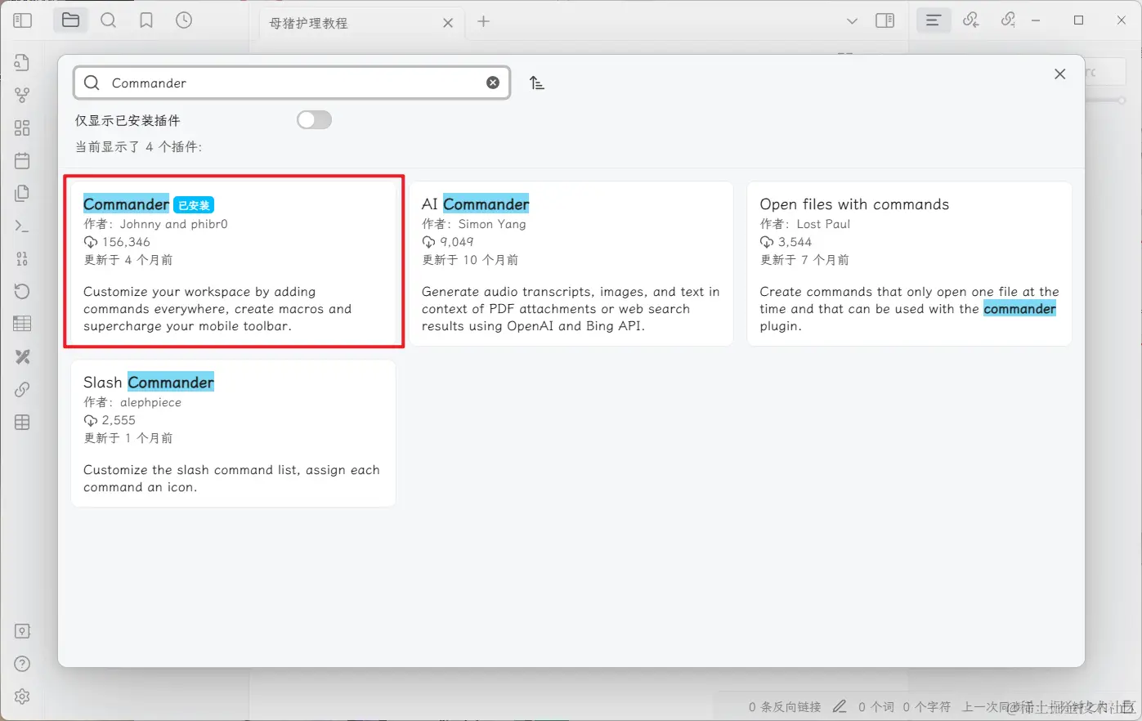Close the 母猪护理教程 tab

point(448,23)
